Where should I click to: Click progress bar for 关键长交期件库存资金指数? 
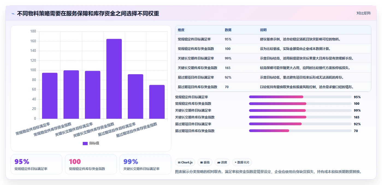[x=300, y=117]
